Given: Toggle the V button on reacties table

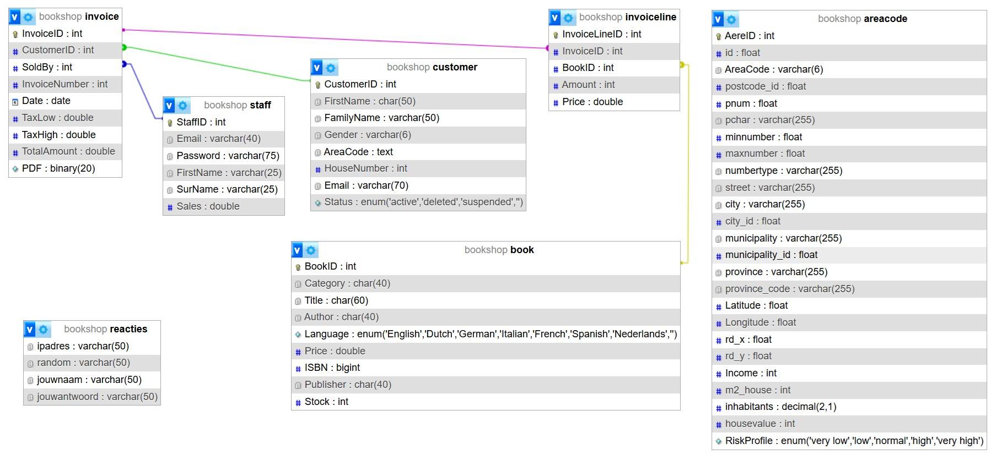Looking at the screenshot, I should (x=30, y=330).
